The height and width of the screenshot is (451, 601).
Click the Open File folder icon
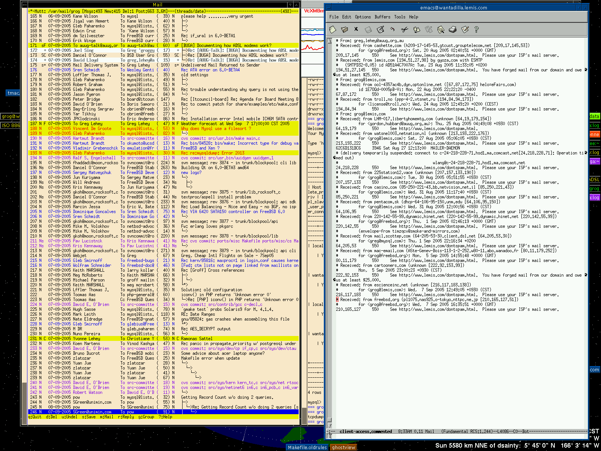pos(344,29)
